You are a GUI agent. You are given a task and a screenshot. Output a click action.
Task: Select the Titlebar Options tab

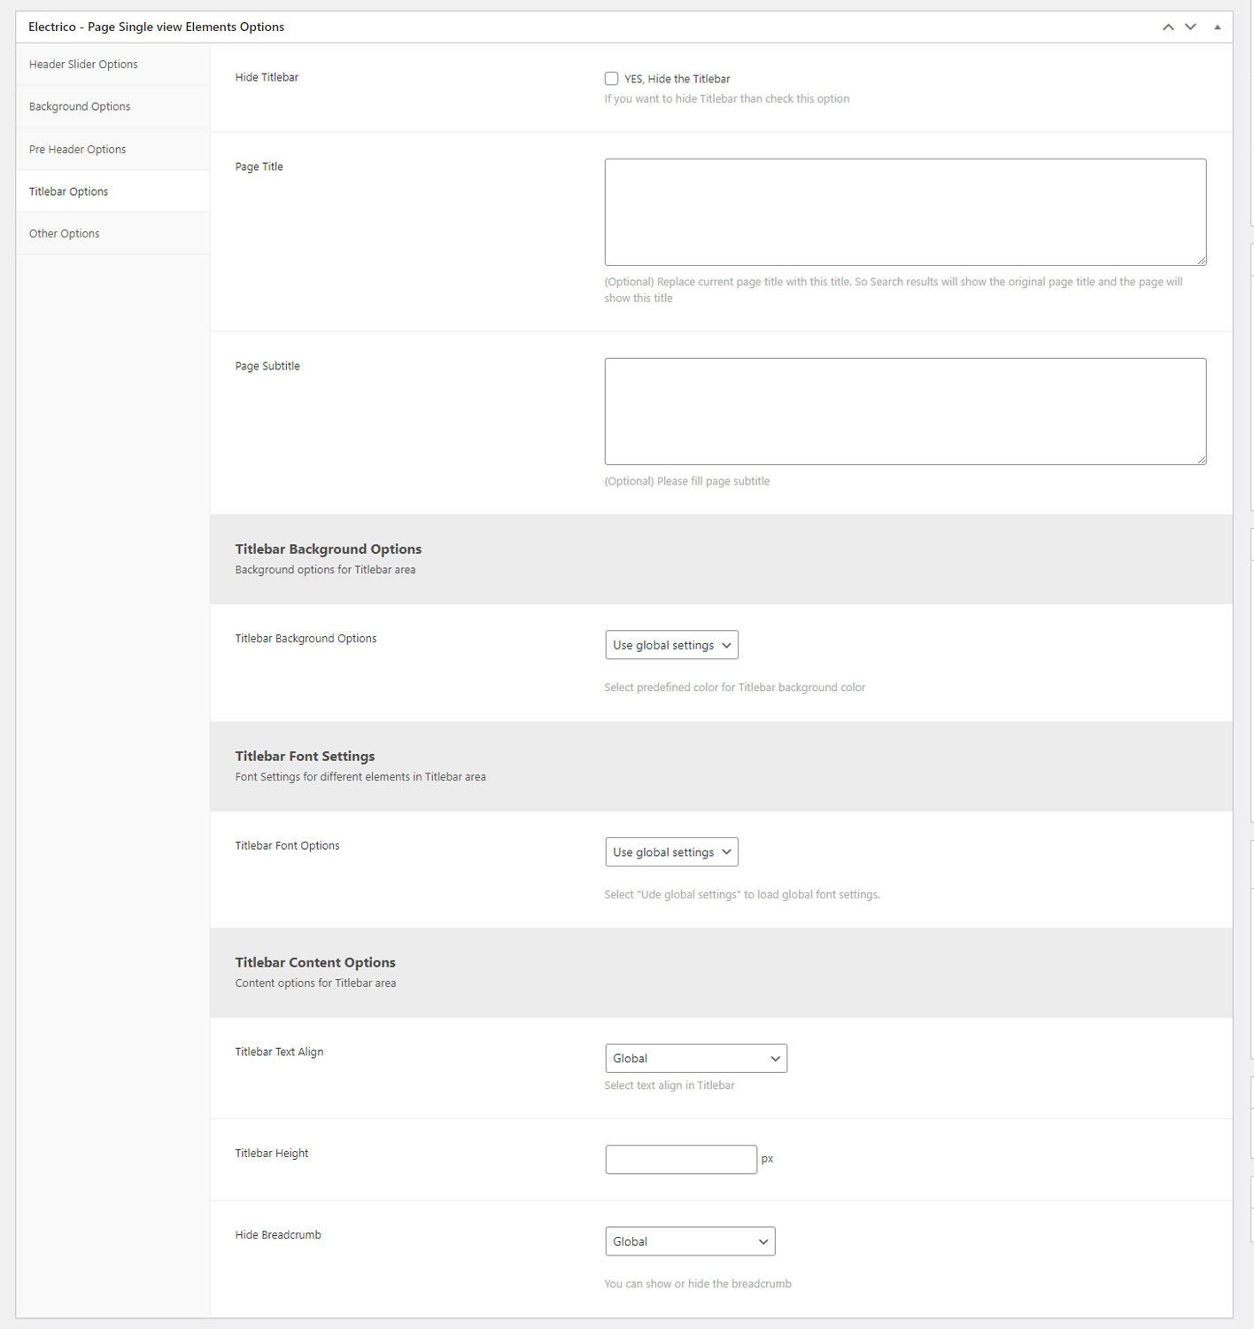pos(69,191)
